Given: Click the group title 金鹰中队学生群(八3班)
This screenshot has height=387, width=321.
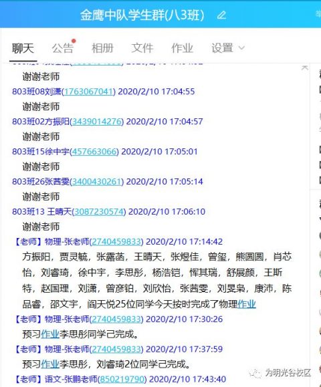Looking at the screenshot, I should (x=142, y=15).
